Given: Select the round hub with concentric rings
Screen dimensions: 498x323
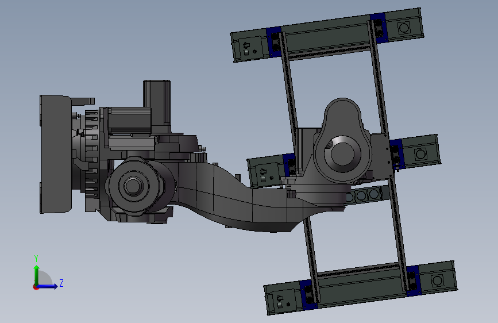Looking at the screenshot, I should (x=133, y=186).
